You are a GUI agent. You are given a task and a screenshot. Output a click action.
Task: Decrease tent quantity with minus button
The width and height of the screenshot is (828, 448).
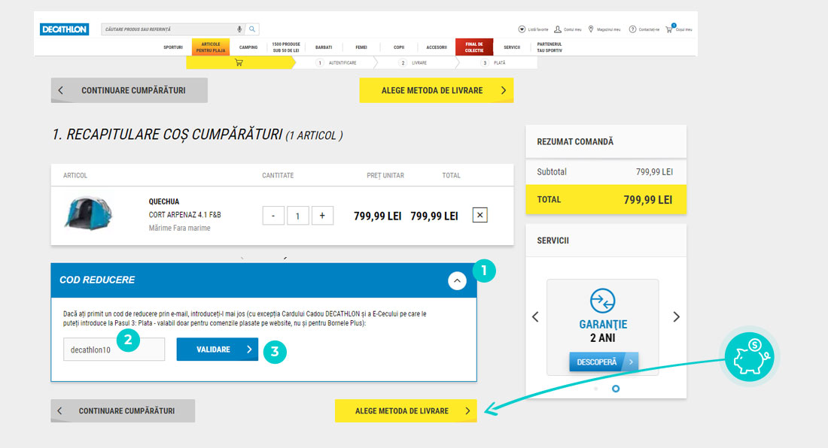(x=273, y=216)
